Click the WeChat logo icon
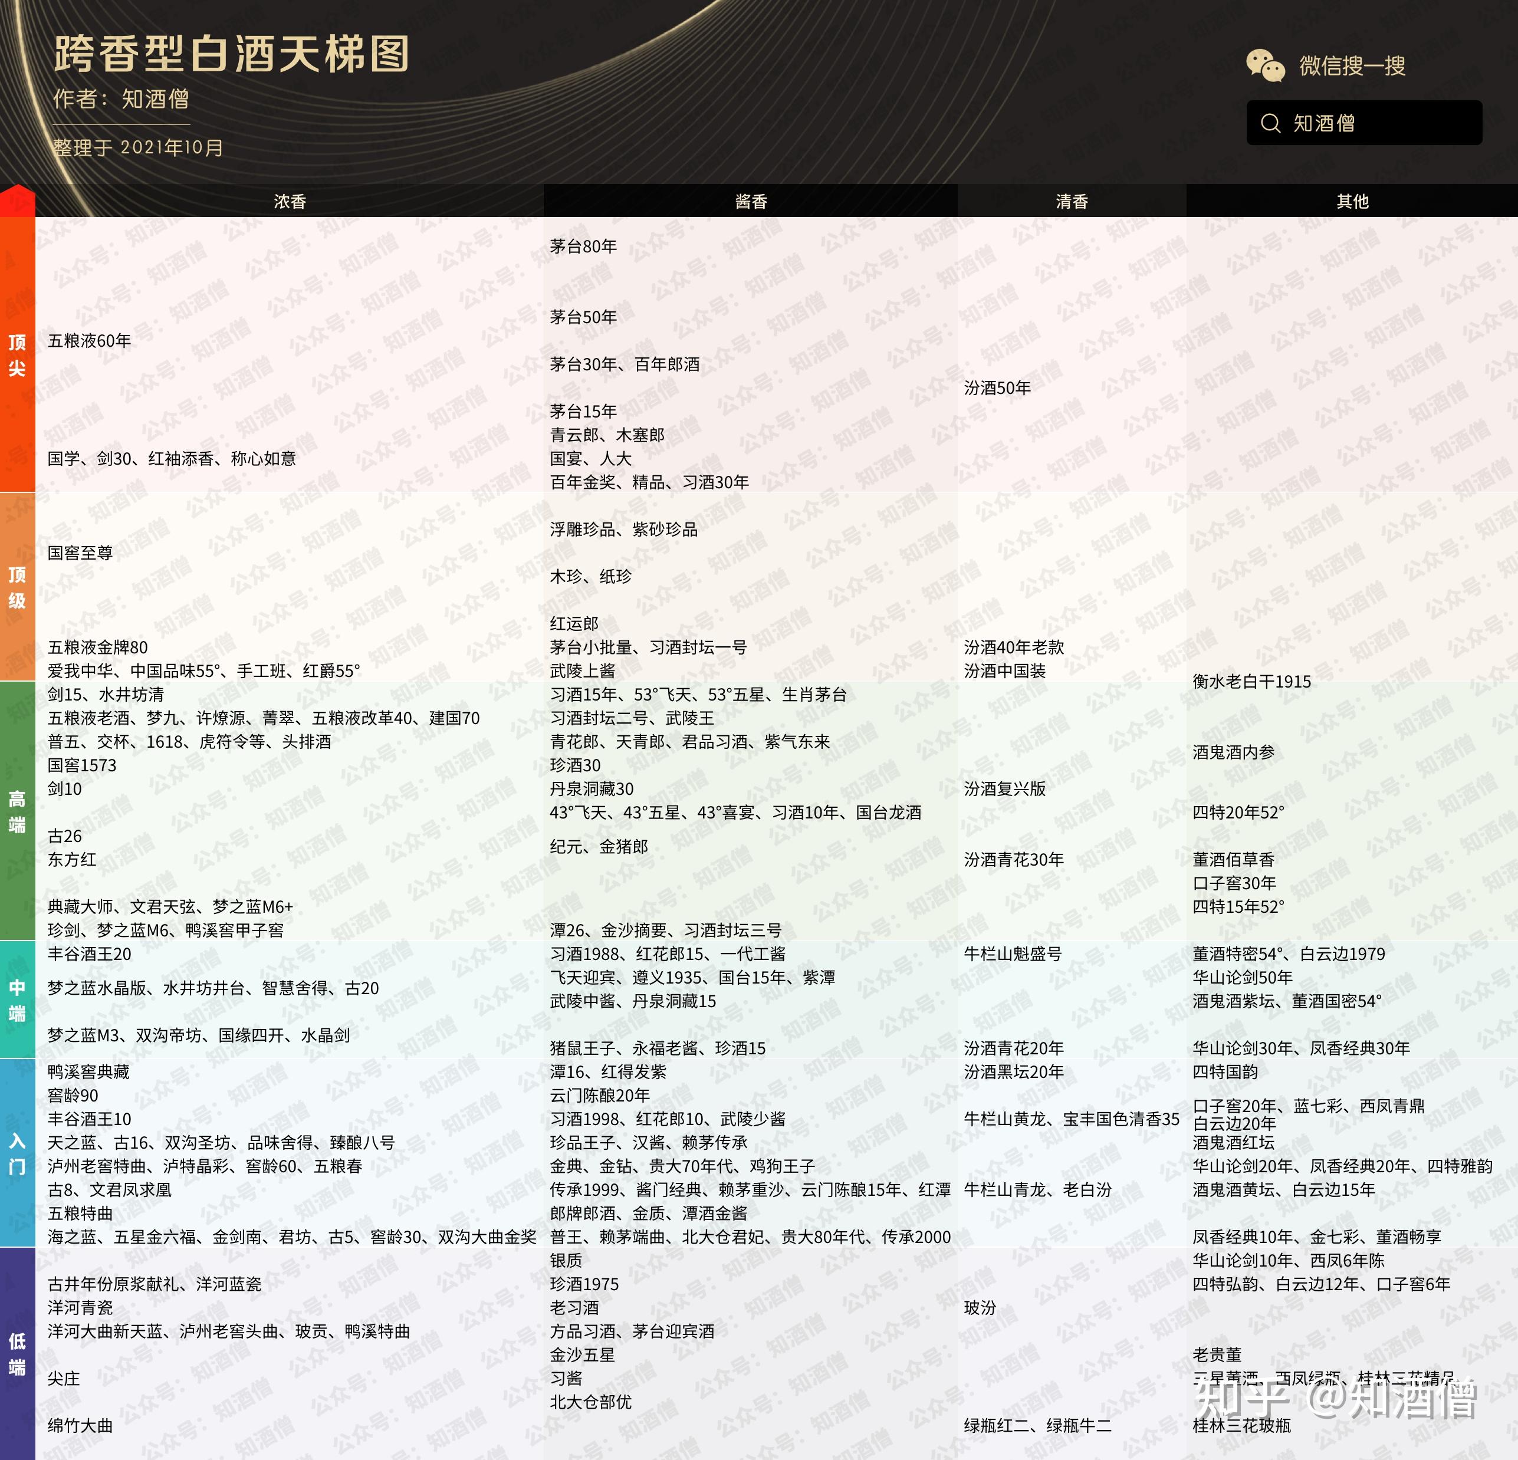 tap(1266, 66)
